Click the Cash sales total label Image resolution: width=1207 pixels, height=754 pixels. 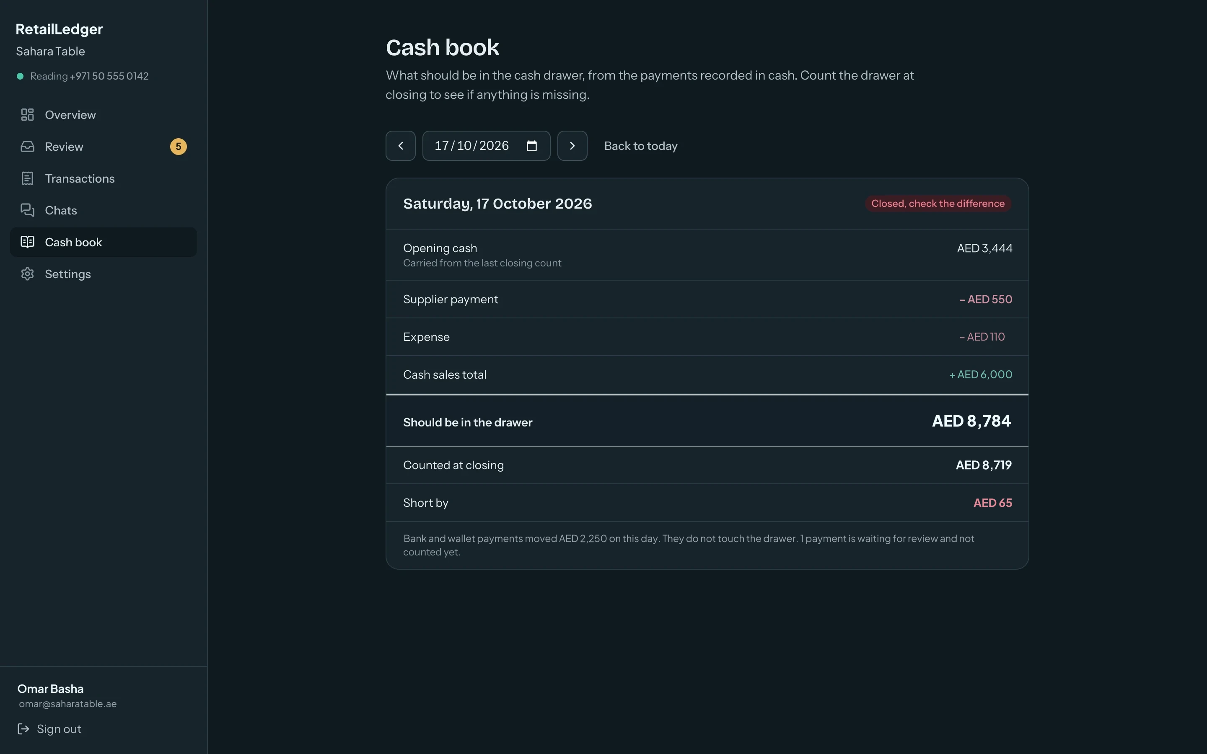click(444, 375)
